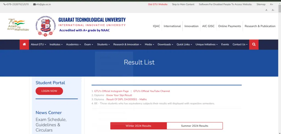Expand the Academics dropdown menu

tap(74, 44)
